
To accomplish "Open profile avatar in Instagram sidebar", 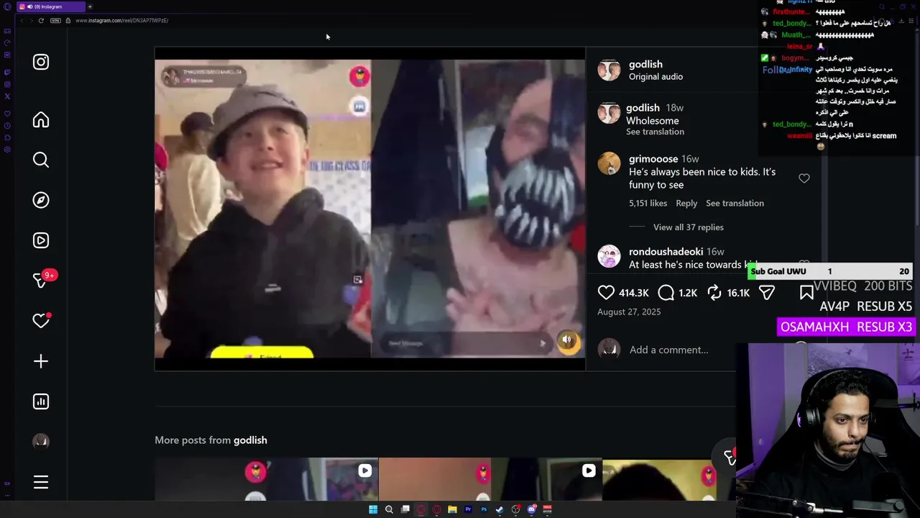I will click(41, 442).
